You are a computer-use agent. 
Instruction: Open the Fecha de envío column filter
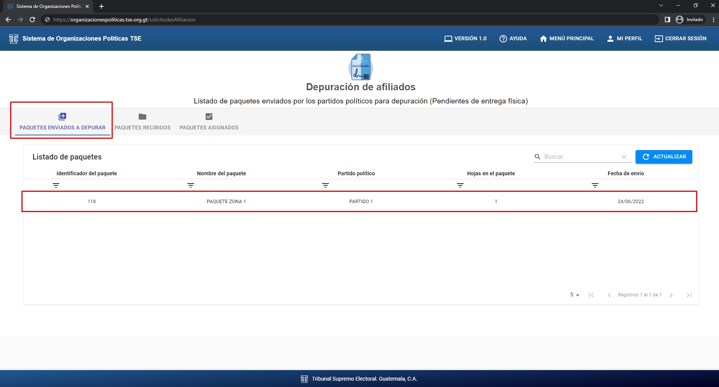pos(595,185)
